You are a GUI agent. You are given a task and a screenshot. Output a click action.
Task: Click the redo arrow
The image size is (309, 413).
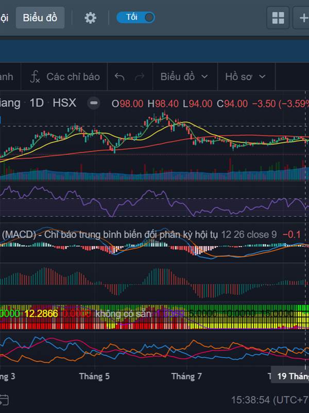(x=140, y=76)
